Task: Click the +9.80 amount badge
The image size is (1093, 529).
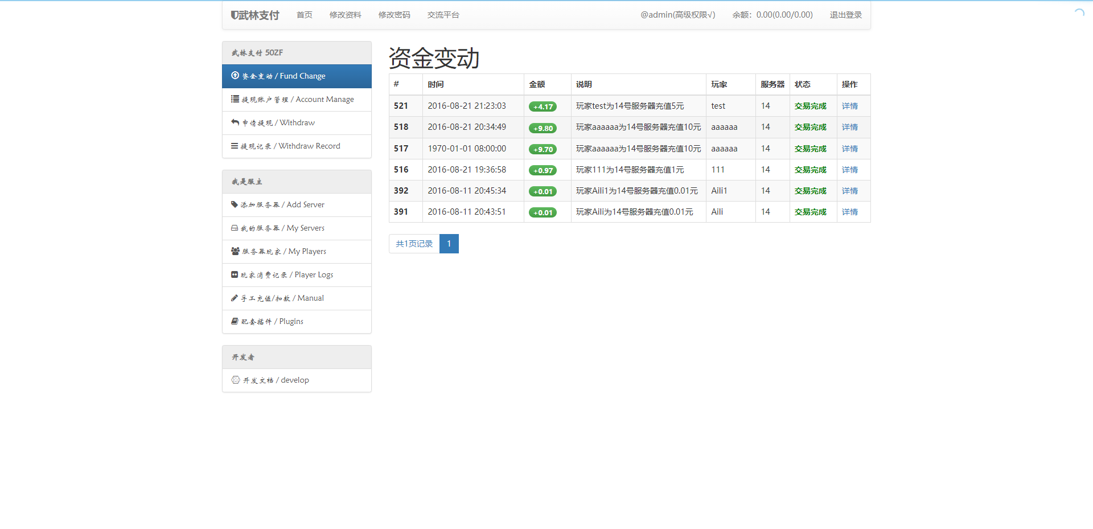Action: click(543, 128)
